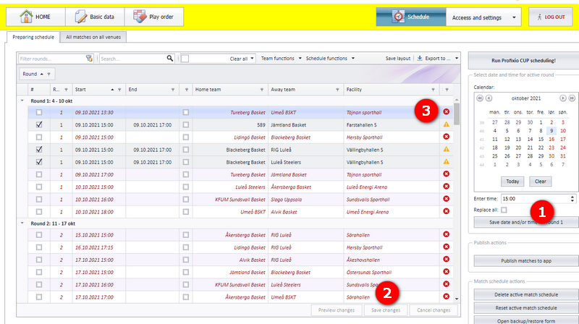Viewport: 579px width, 324px height.
Task: Click red error icon for KFUM Sundsvall vs Sloga Uppsala
Action: (x=446, y=199)
